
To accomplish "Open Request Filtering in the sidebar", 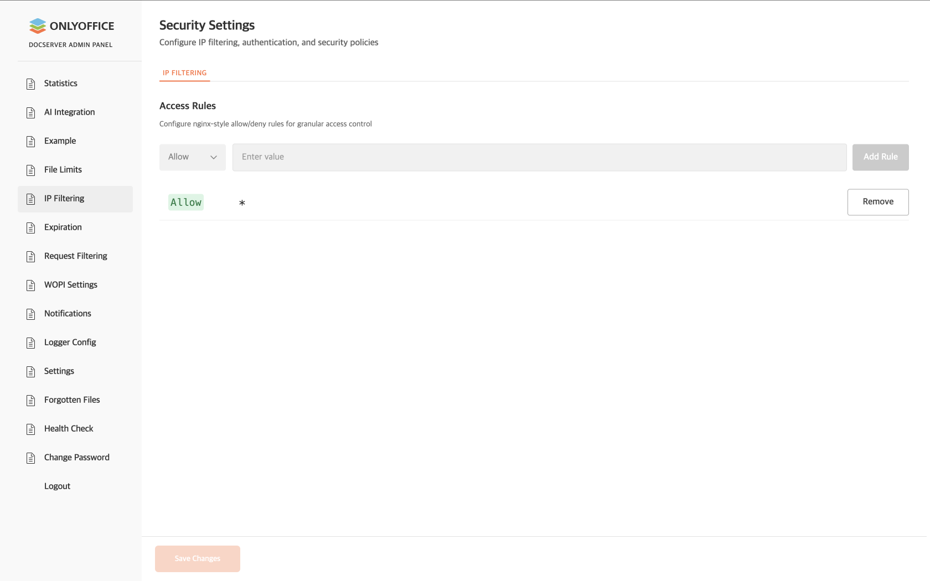I will [76, 256].
